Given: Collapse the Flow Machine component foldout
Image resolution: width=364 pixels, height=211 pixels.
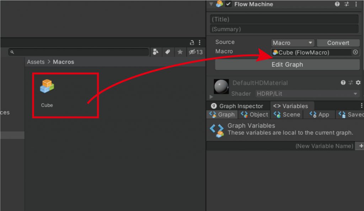Looking at the screenshot, I should tap(211, 4).
